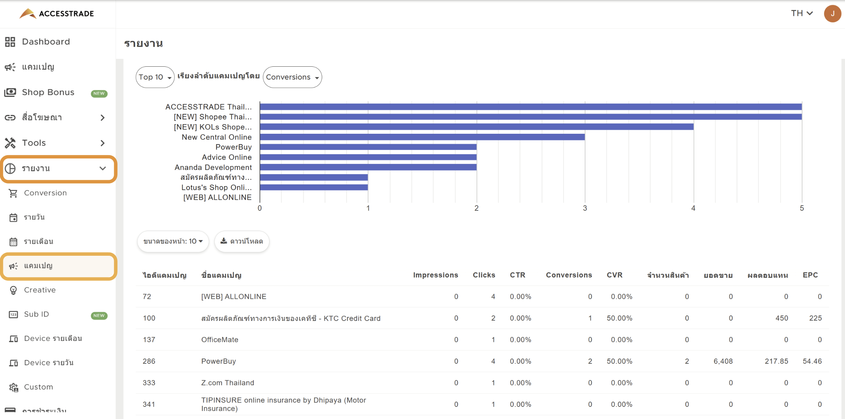Click Z.com Thailand campaign name
The image size is (845, 419).
pyautogui.click(x=228, y=383)
